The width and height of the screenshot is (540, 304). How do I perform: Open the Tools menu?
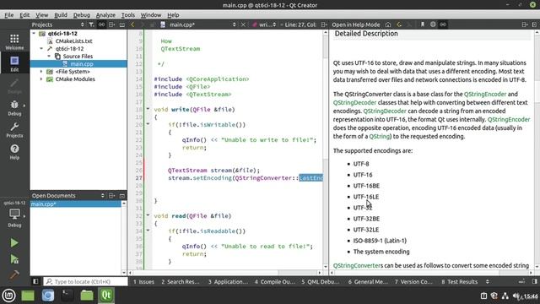point(127,15)
